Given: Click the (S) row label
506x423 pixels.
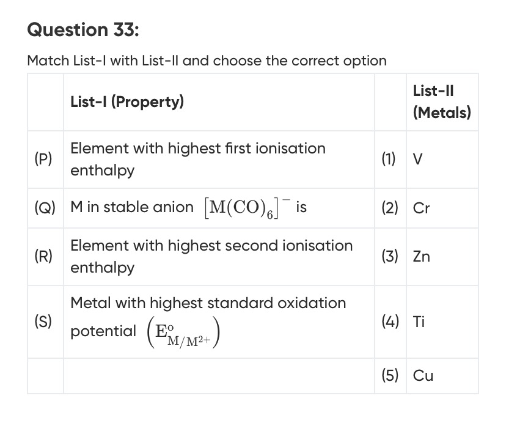Looking at the screenshot, I should 43,322.
